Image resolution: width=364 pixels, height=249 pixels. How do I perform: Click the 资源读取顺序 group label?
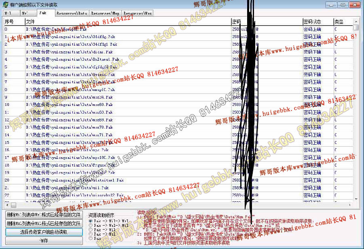101,215
